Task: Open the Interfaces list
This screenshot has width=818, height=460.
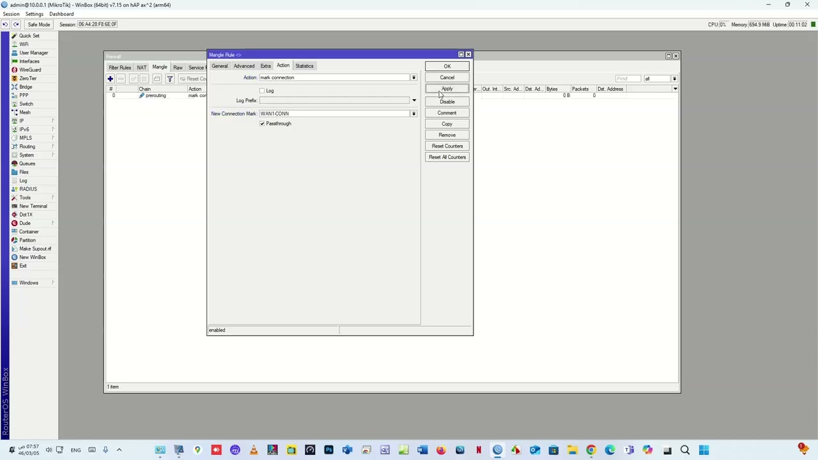Action: (x=29, y=61)
